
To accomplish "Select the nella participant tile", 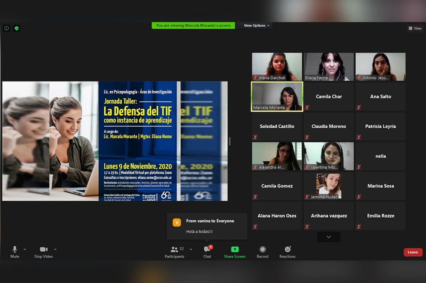I will click(380, 156).
